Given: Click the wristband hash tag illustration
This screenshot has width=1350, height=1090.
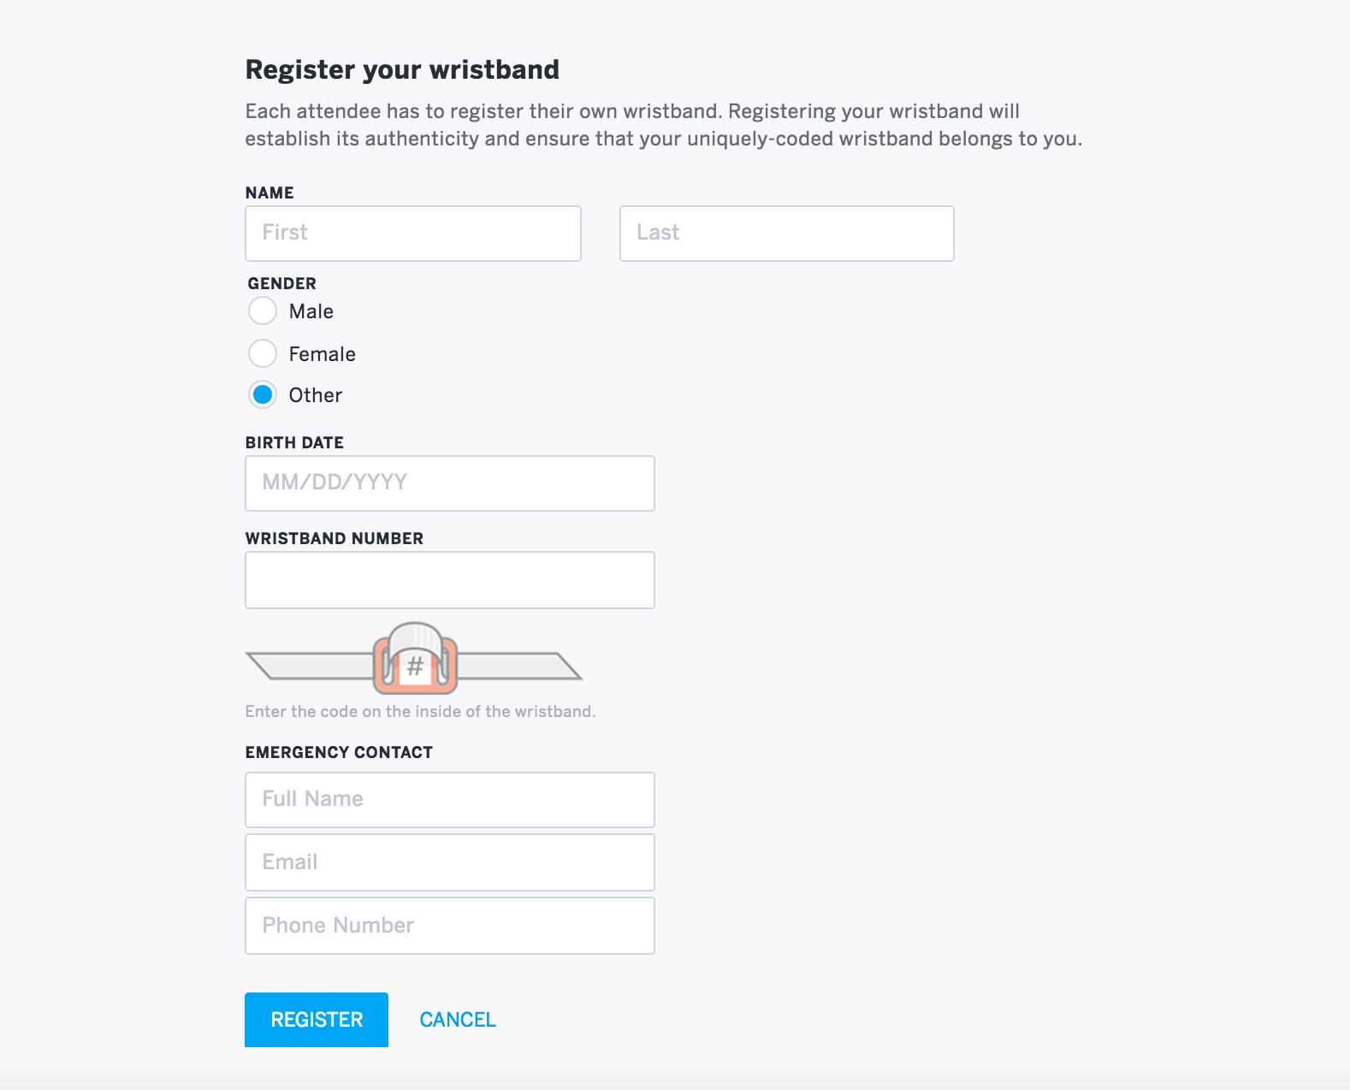Looking at the screenshot, I should (x=414, y=658).
